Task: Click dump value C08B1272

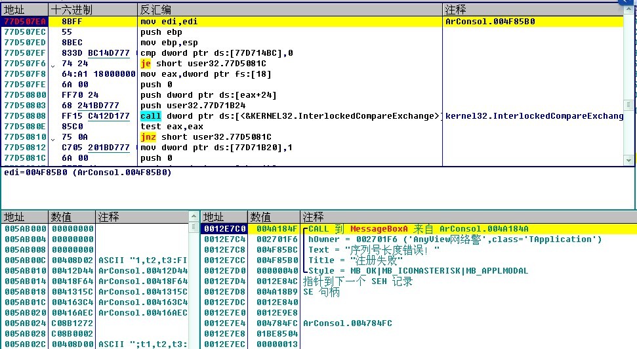Action: tap(72, 323)
